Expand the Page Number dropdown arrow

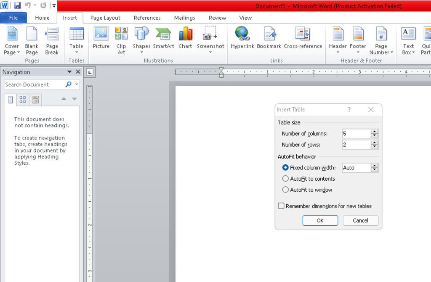pyautogui.click(x=392, y=53)
